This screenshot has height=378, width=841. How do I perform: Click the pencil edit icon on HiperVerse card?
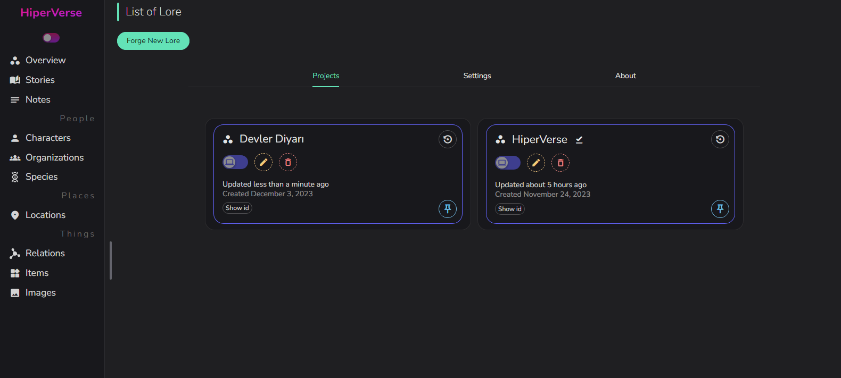[536, 163]
